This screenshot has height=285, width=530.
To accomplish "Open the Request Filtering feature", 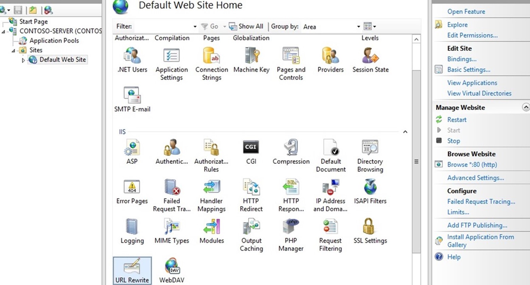I will [x=330, y=235].
